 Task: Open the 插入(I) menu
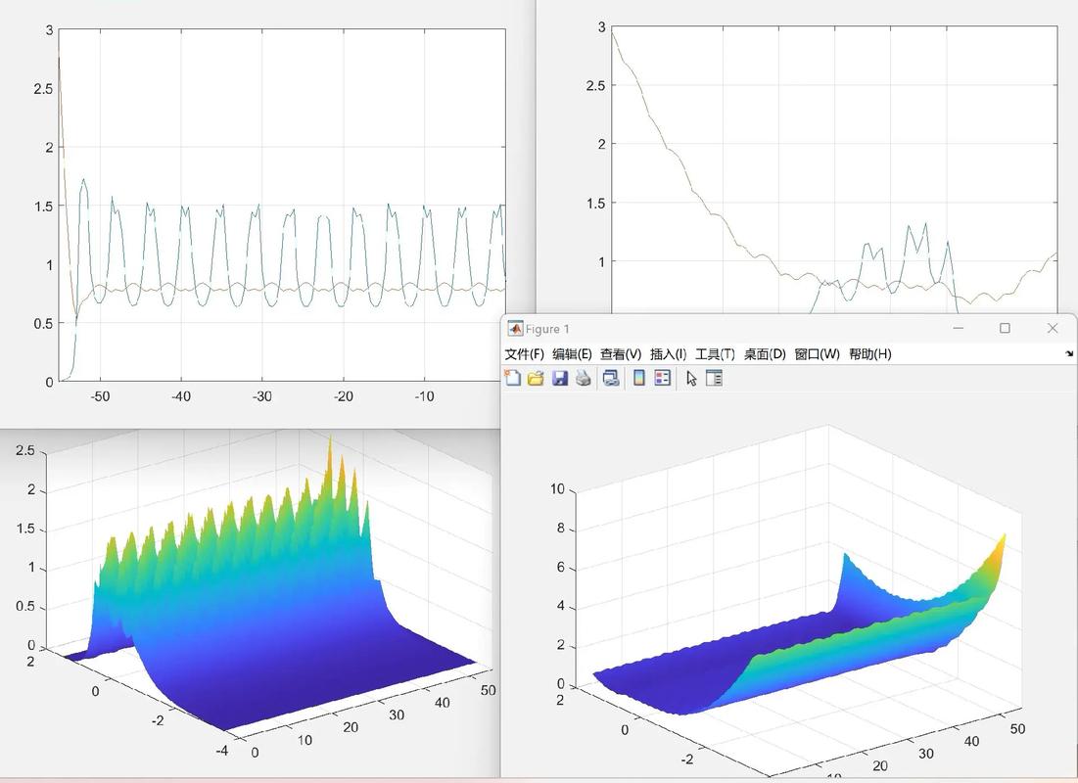tap(668, 354)
